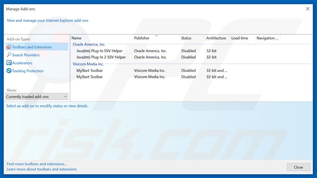Click 32-bit architecture of Java(tm) Plug-In 2 SSV Helper
Viewport: 317px width, 178px height.
[211, 57]
